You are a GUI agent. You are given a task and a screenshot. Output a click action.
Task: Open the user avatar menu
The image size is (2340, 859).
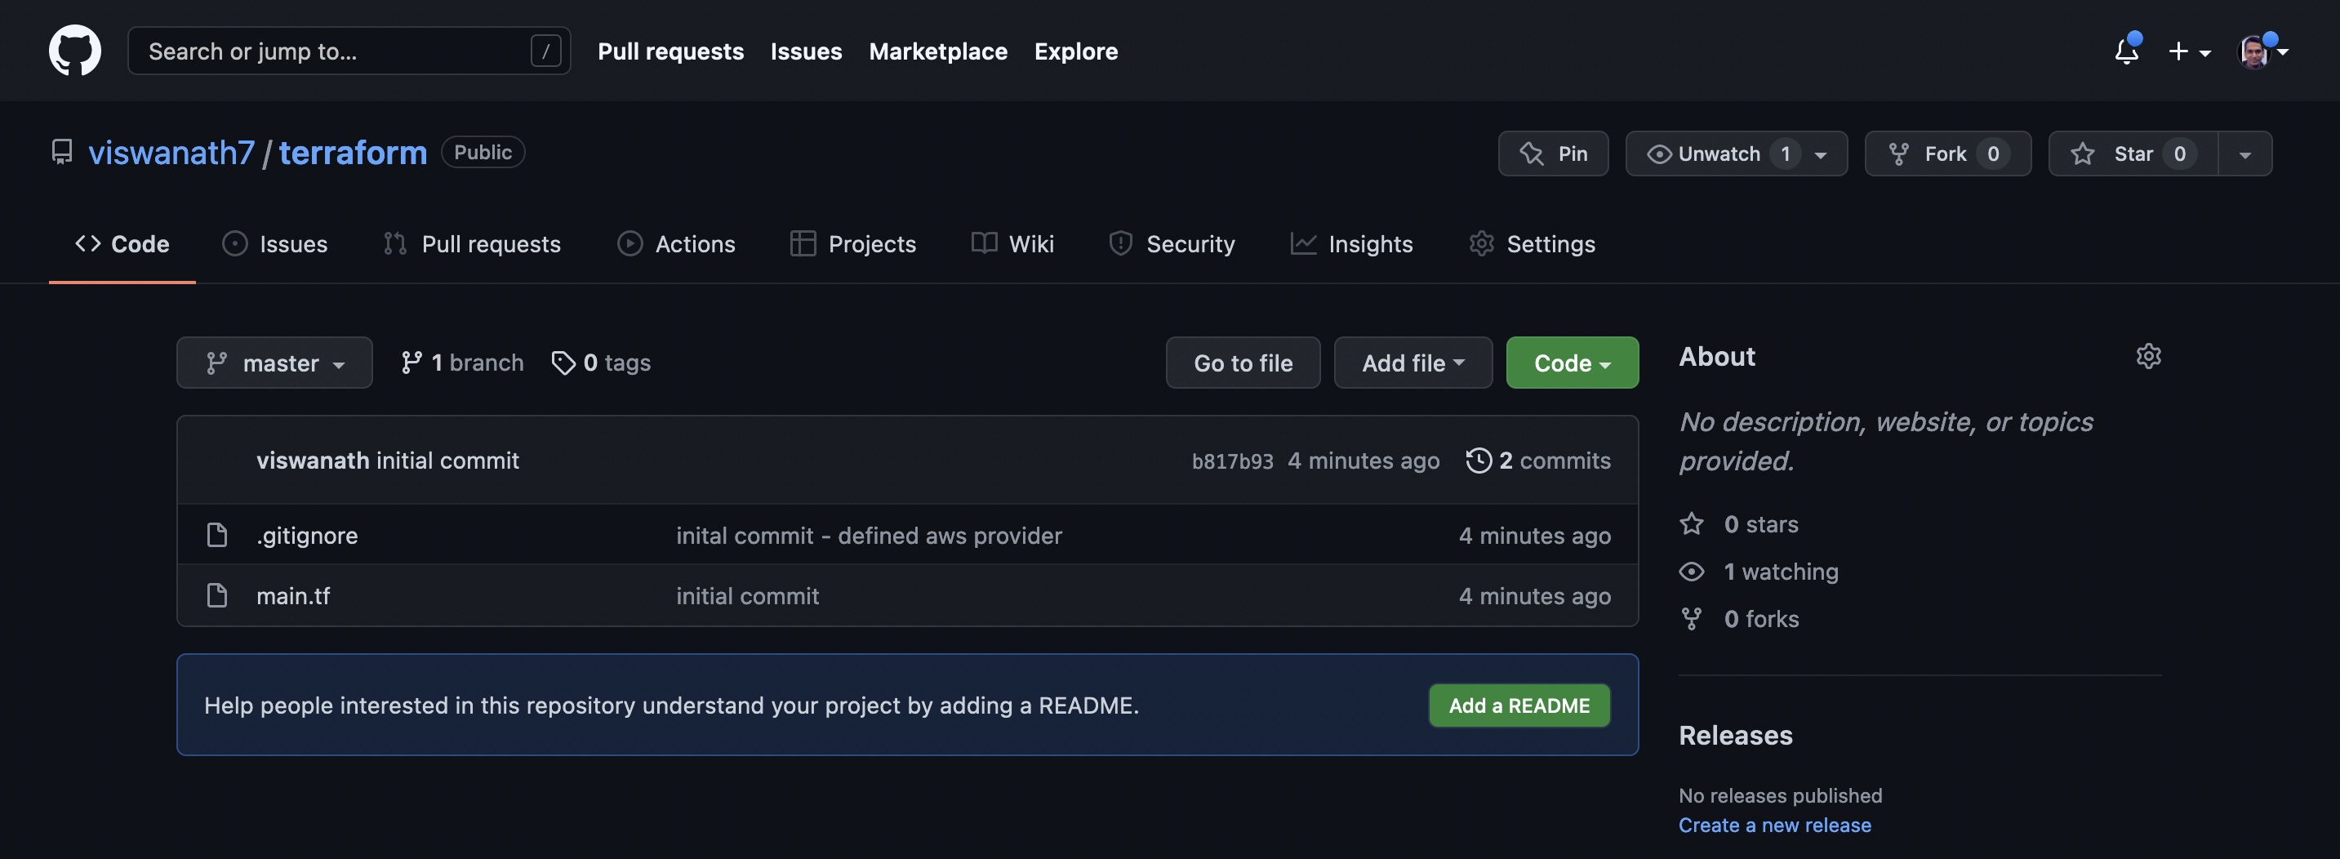click(x=2262, y=51)
